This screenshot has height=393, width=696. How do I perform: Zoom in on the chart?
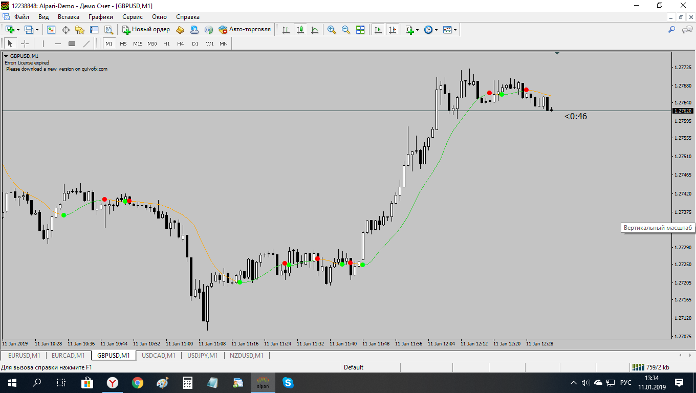(x=332, y=30)
